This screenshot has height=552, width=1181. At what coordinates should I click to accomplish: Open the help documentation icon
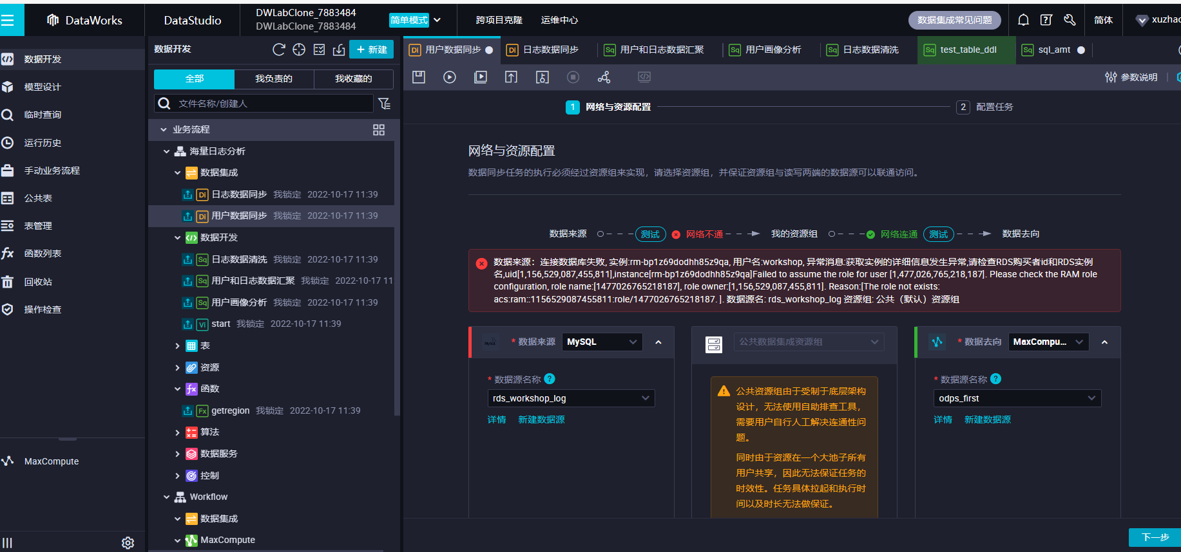[x=1046, y=20]
